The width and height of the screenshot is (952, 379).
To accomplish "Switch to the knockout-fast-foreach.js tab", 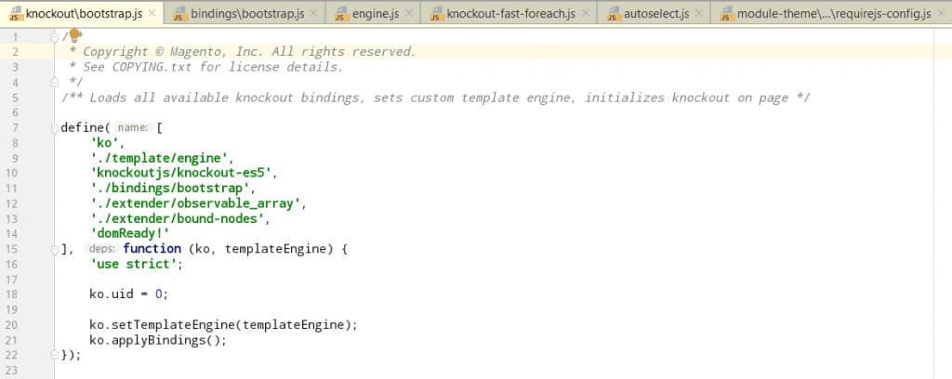I will tap(509, 14).
